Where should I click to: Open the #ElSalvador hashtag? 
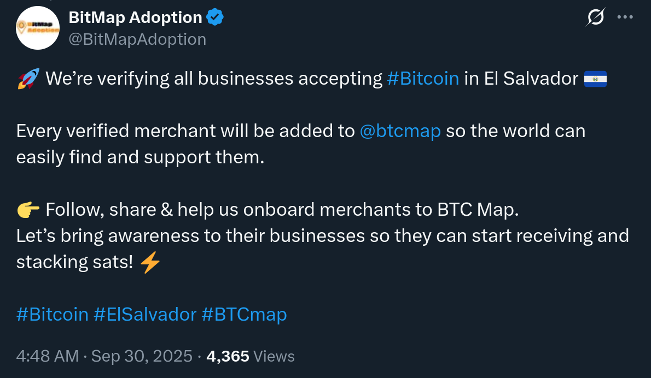pos(145,315)
